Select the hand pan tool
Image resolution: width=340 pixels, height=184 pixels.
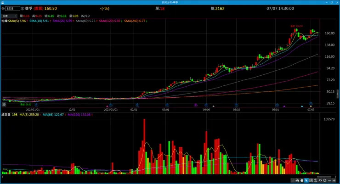click(301, 180)
